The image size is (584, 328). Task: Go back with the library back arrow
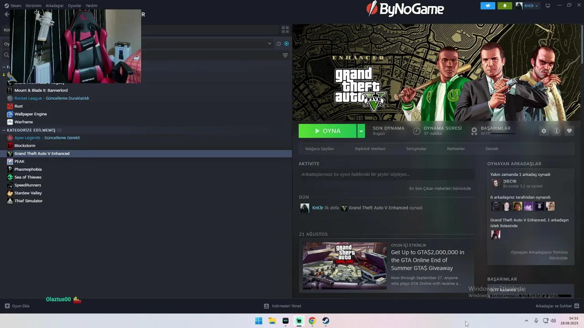tap(6, 15)
